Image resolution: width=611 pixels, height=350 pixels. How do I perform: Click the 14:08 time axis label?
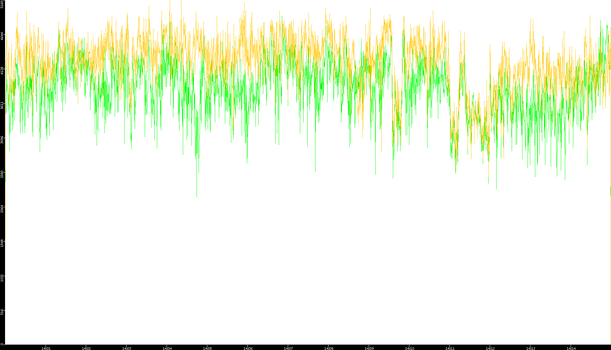click(329, 348)
